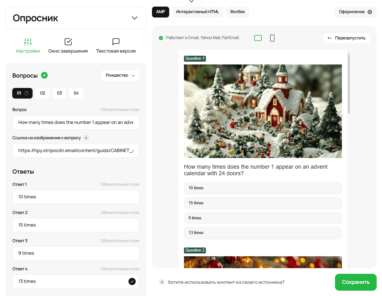This screenshot has height=296, width=382.
Task: Select the '10 times' answer in preview
Action: tap(263, 188)
